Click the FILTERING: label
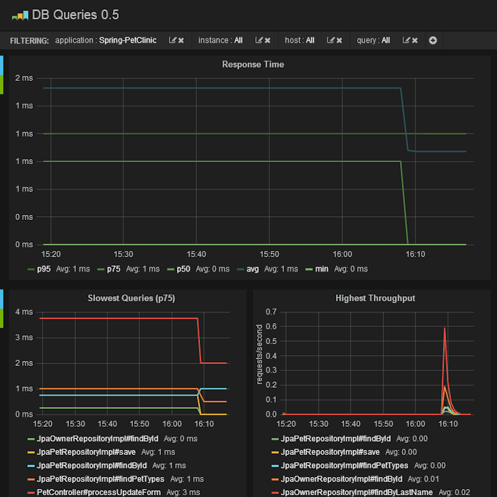This screenshot has height=497, width=497. coord(29,40)
